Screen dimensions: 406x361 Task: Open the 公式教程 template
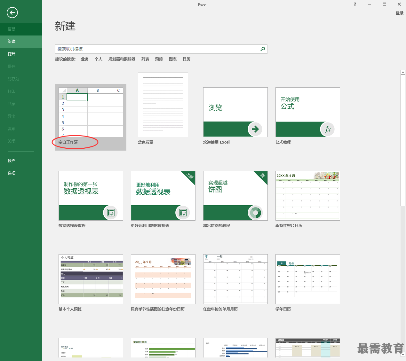point(308,112)
